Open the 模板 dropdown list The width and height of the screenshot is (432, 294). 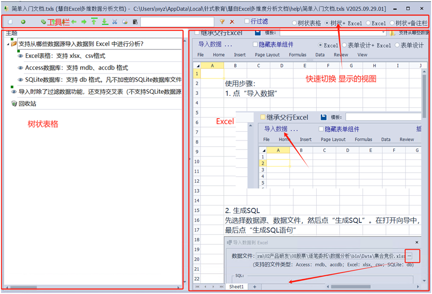pos(383,33)
